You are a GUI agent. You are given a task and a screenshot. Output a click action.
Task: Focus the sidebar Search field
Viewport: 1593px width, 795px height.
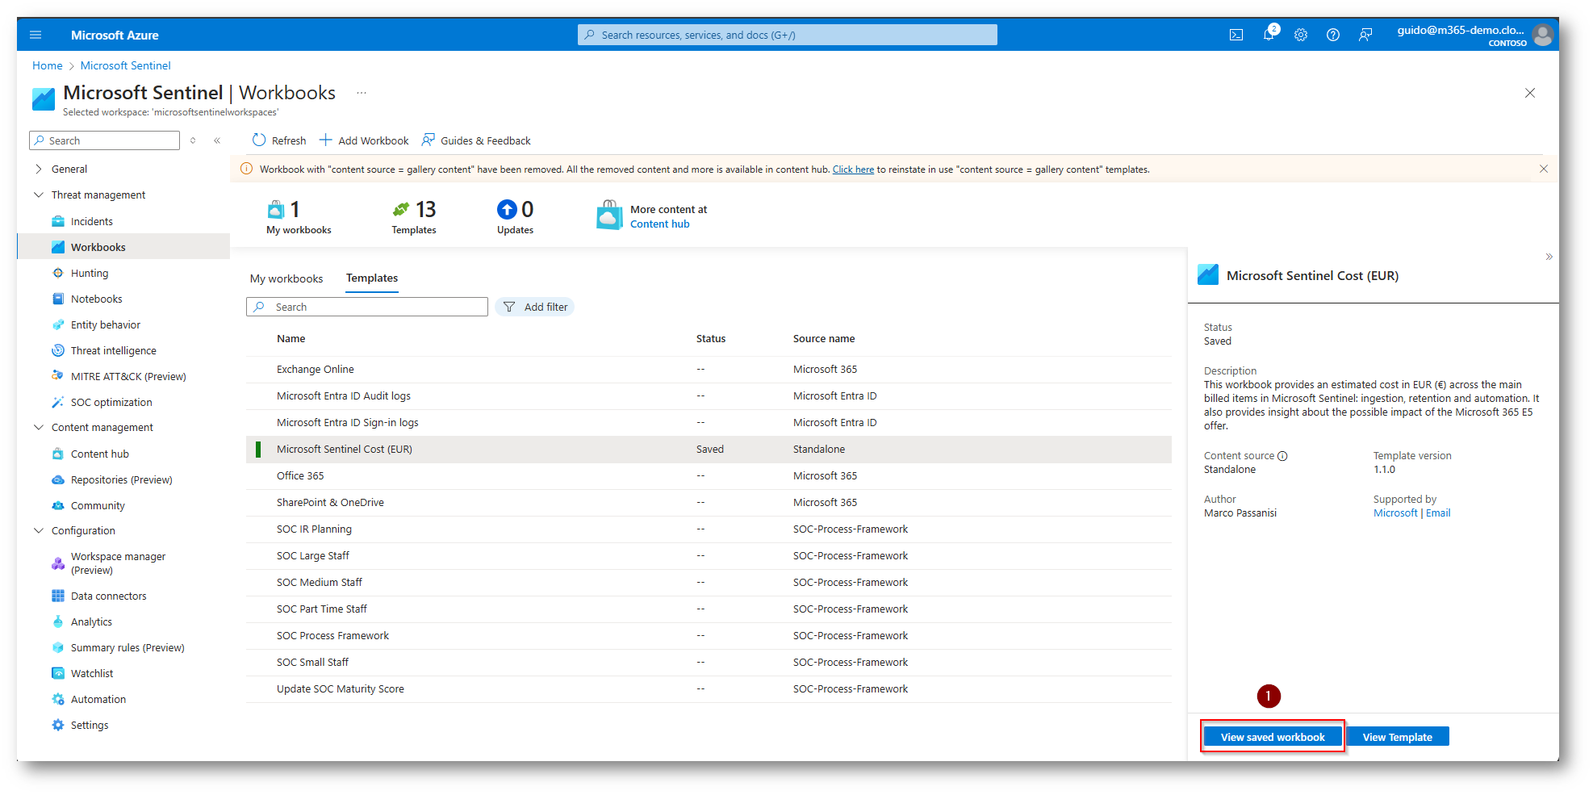click(x=105, y=140)
